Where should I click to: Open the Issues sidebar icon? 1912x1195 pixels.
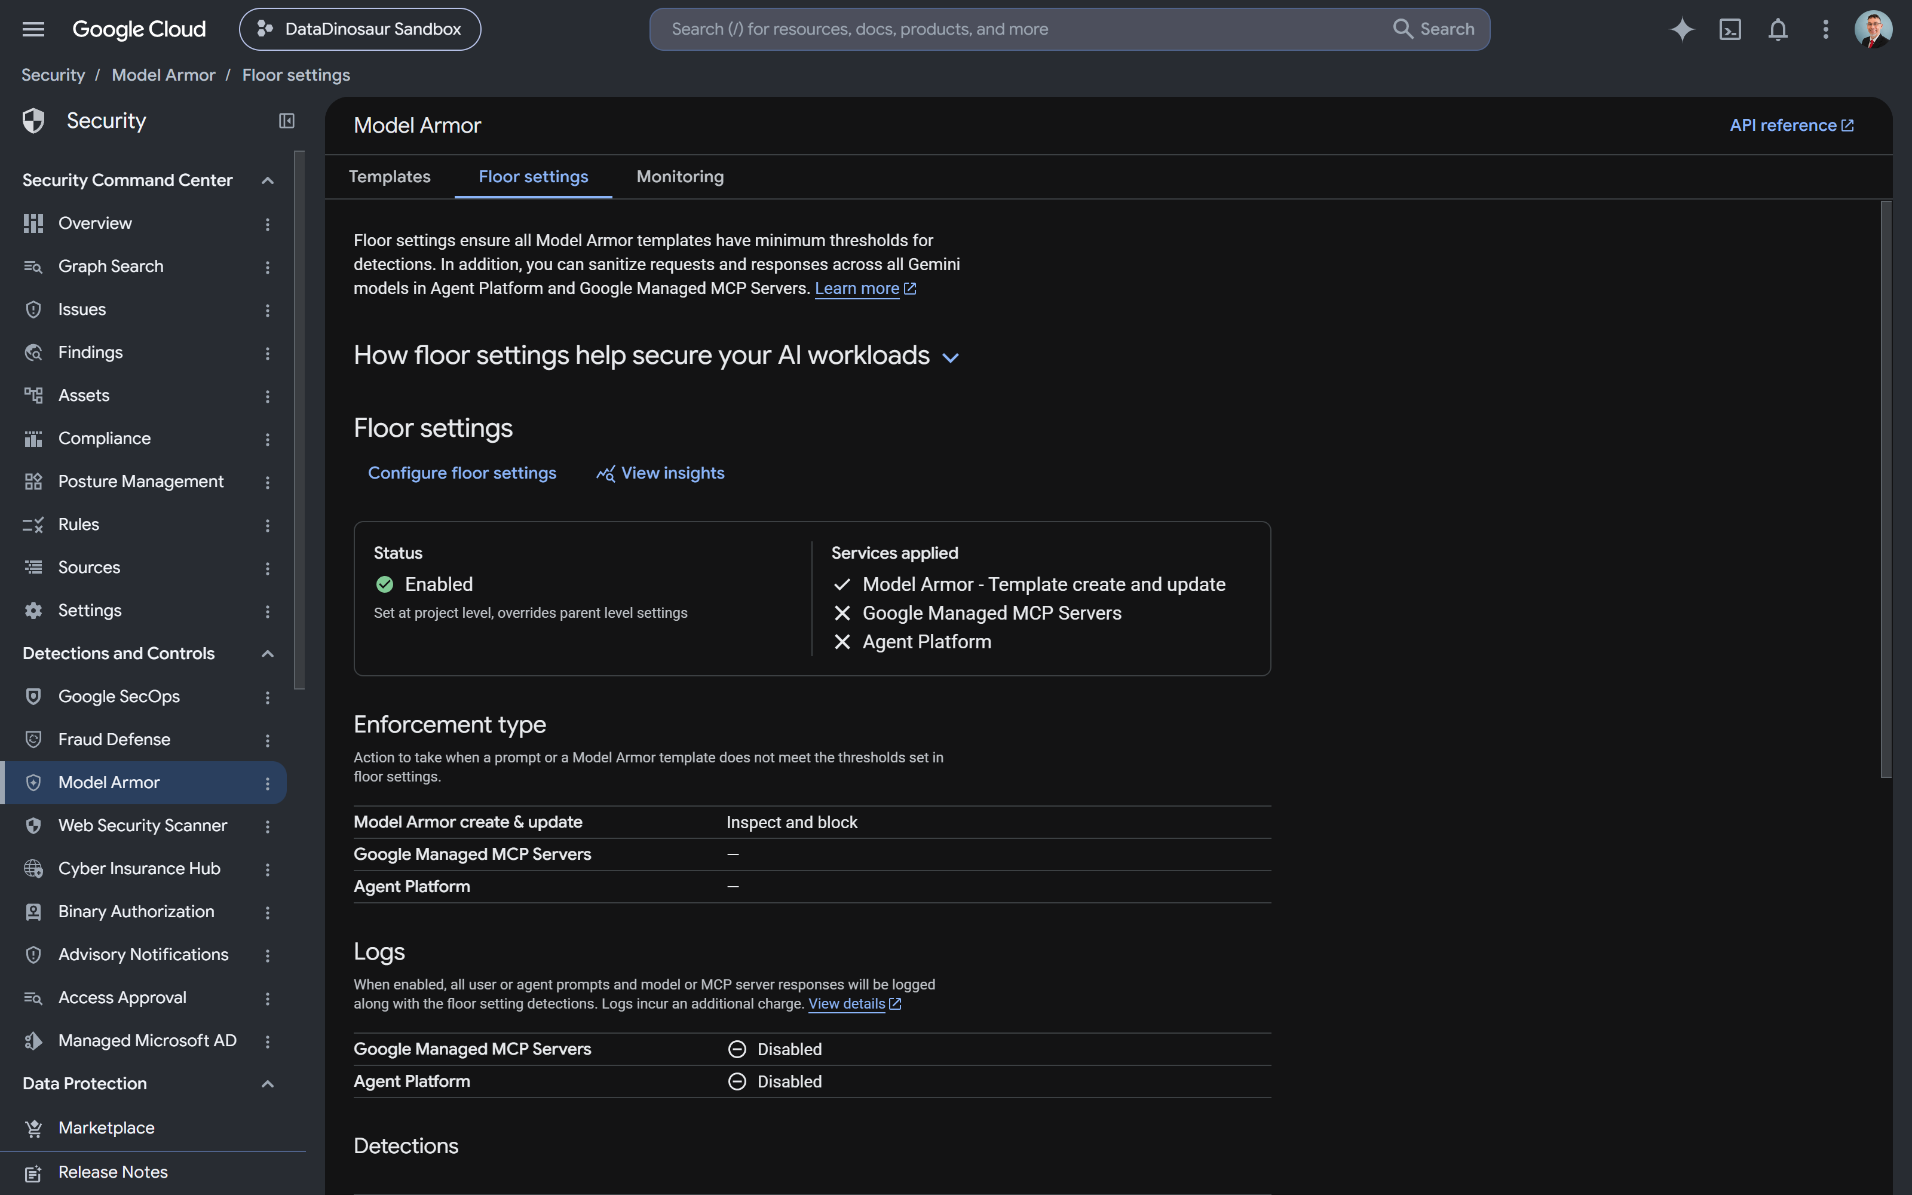[x=33, y=310]
